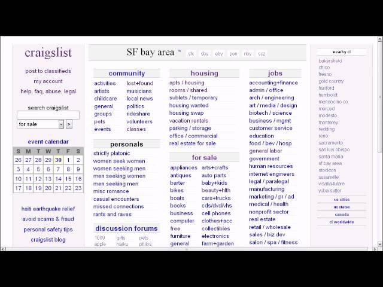Image resolution: width=383 pixels, height=287 pixels.
Task: Open the community section heading
Action: pyautogui.click(x=127, y=73)
